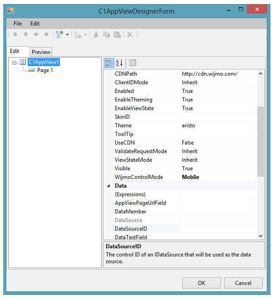
Task: Select the Page 1 tree node
Action: (45, 70)
